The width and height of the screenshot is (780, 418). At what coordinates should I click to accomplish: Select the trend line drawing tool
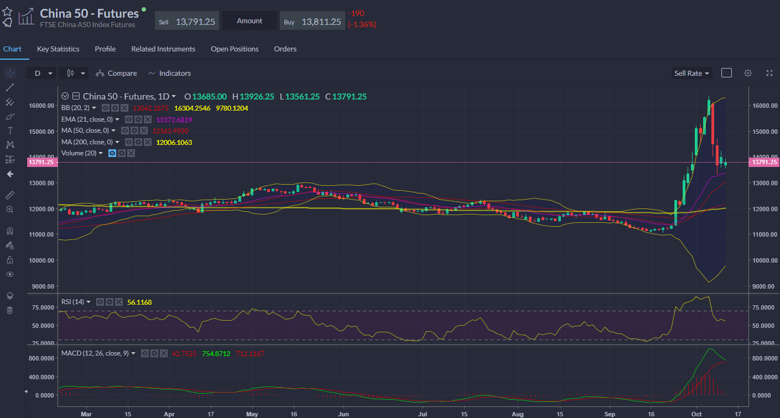[9, 87]
